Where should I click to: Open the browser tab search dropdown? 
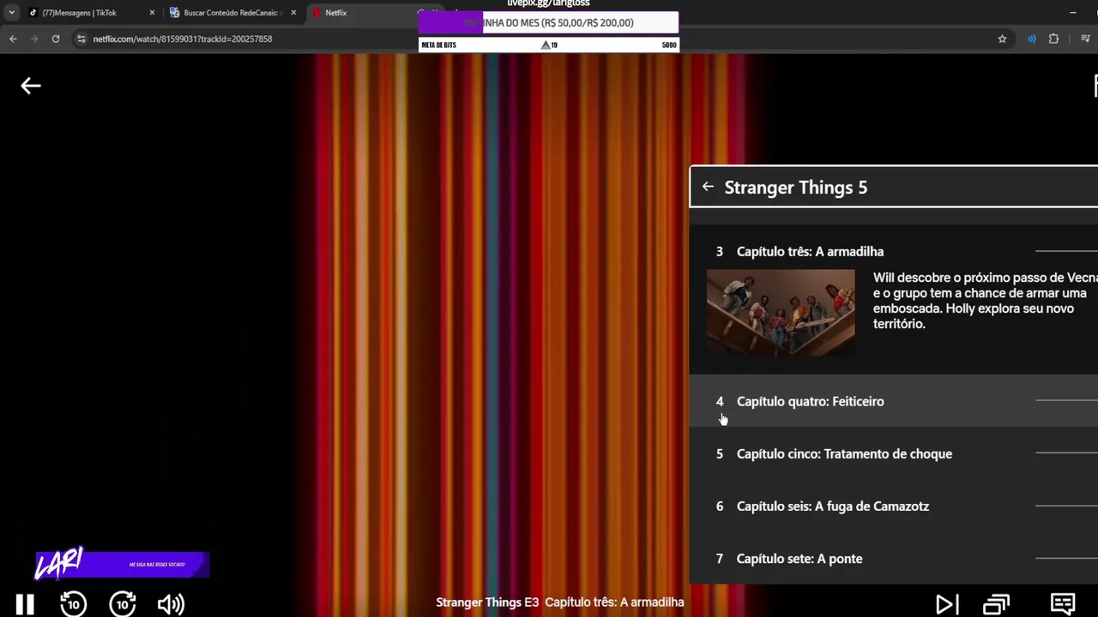point(11,13)
